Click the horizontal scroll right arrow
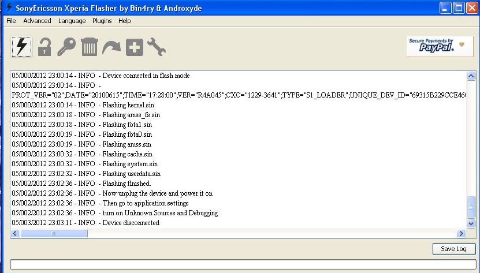The image size is (480, 273). [461, 234]
